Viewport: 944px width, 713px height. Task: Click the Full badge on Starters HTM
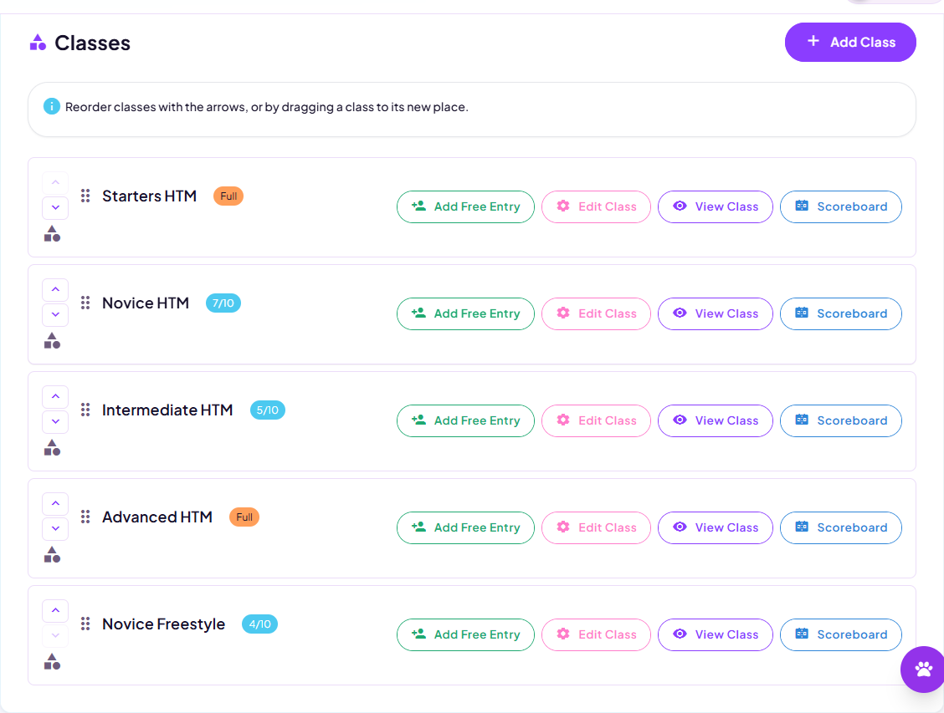coord(228,196)
